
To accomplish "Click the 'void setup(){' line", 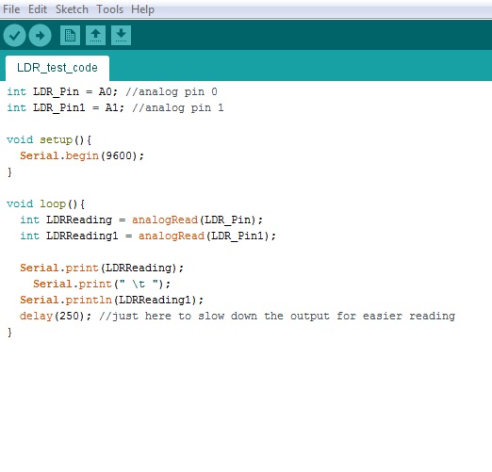I will pos(49,139).
